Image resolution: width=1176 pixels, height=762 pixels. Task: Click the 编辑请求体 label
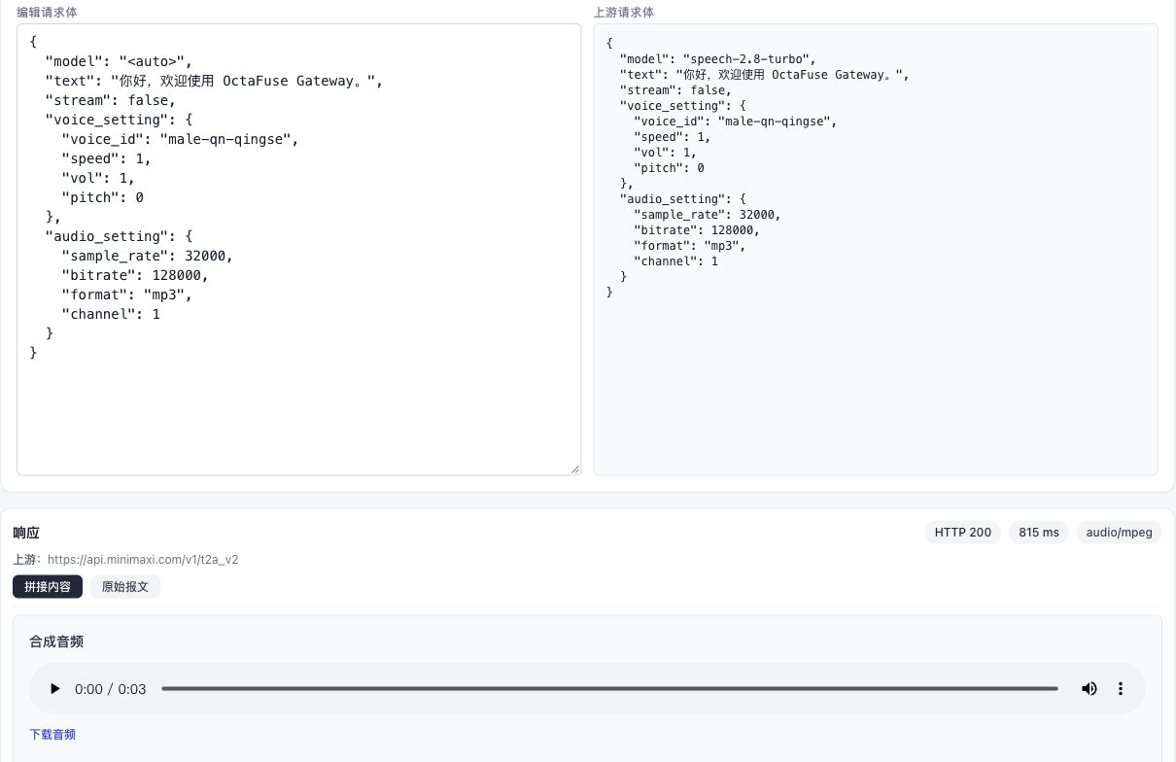(47, 13)
